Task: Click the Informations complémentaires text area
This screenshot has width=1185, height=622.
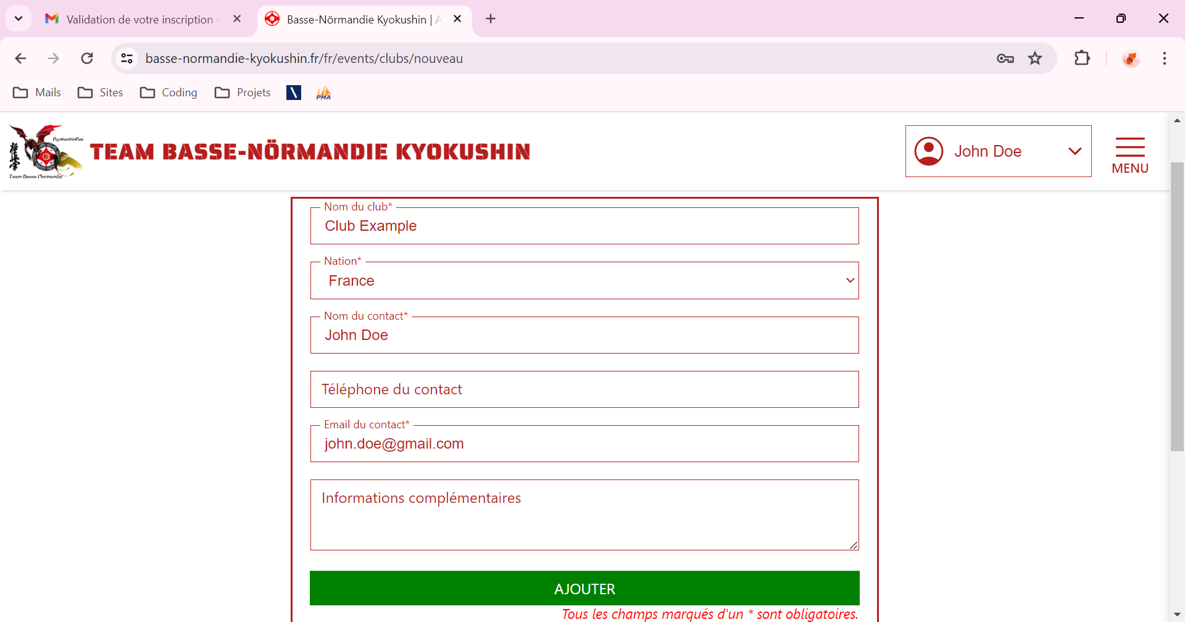Action: [584, 515]
